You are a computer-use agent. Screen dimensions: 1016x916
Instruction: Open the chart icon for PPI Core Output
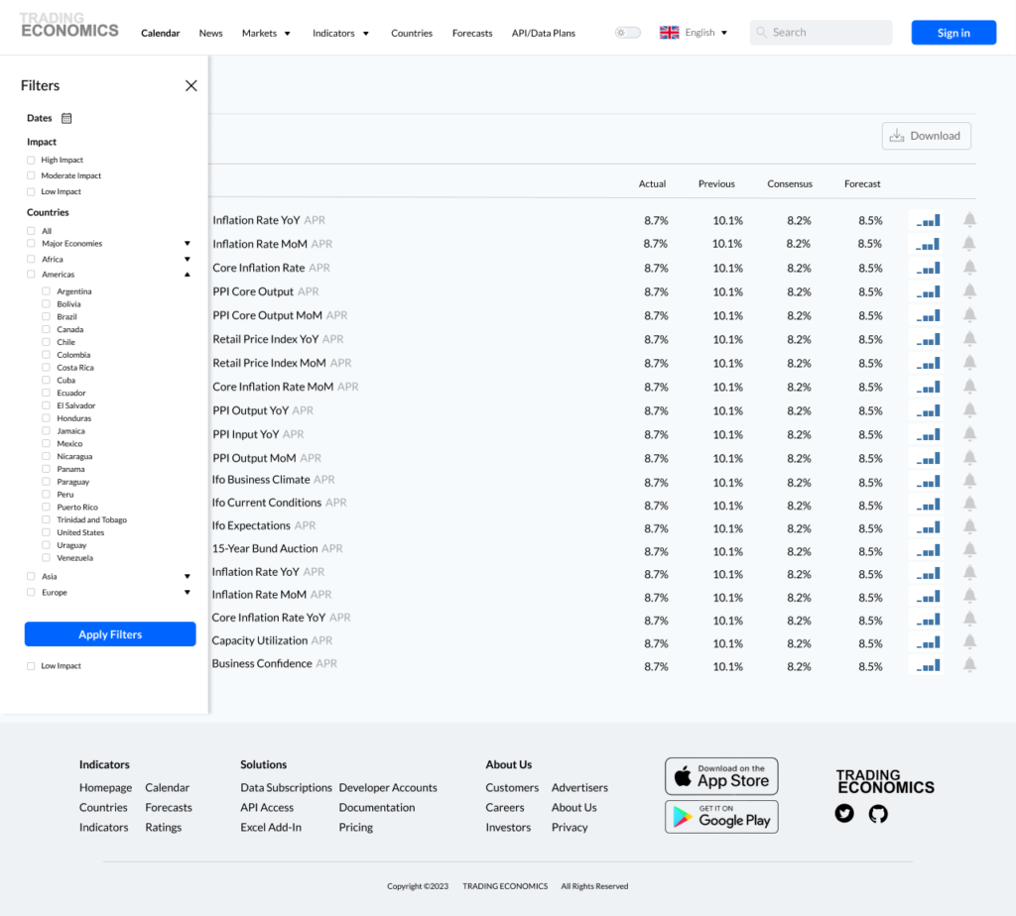(x=928, y=292)
